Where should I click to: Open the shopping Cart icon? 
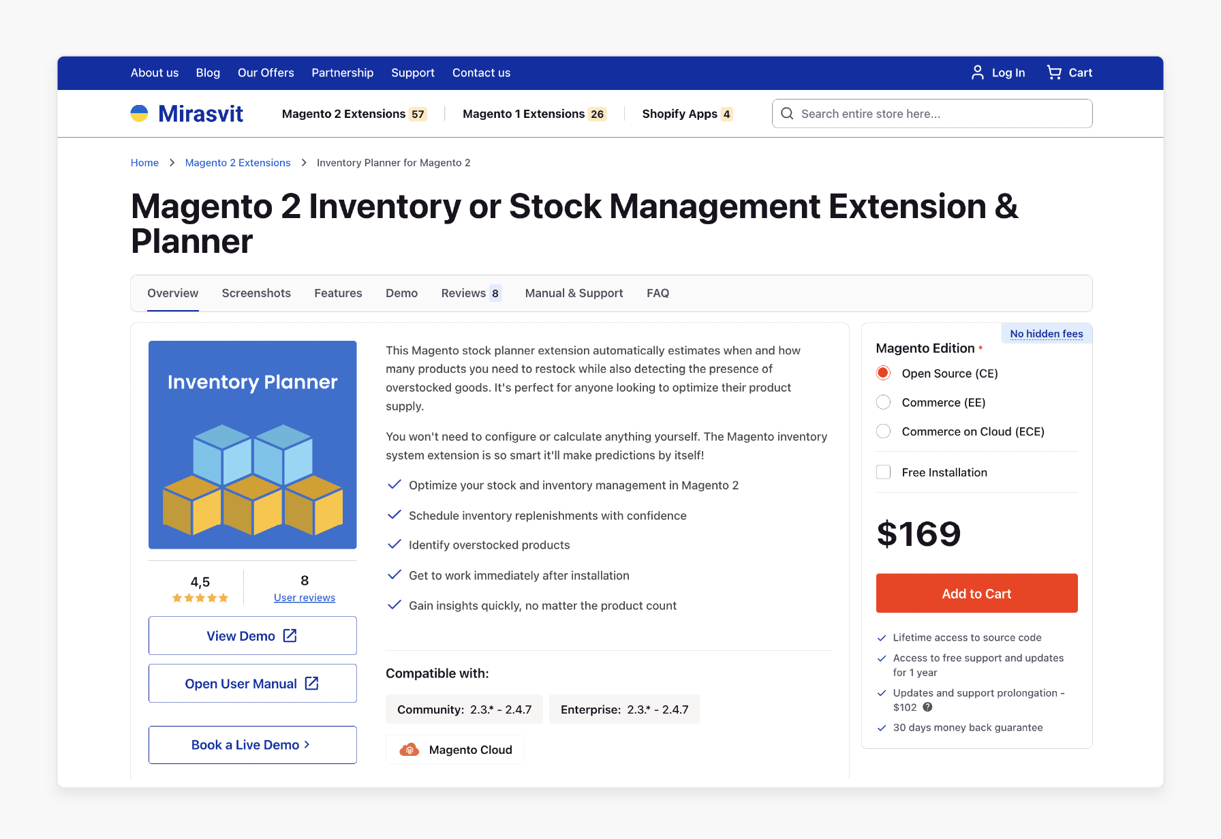pos(1054,72)
